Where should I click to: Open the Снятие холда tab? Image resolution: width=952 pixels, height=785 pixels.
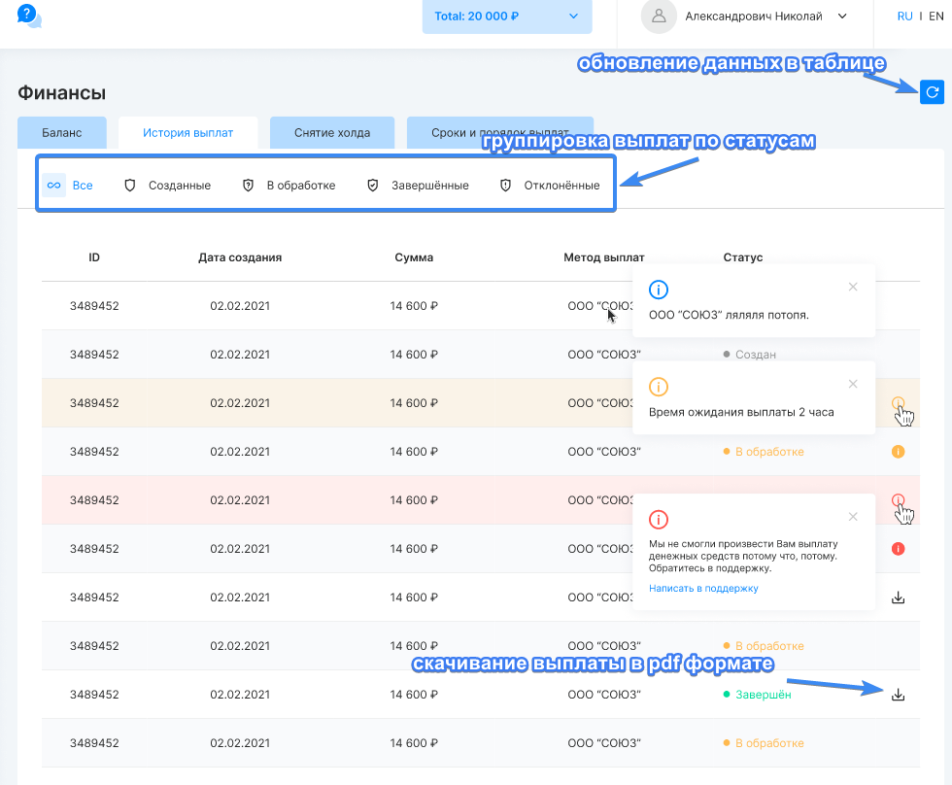(333, 133)
